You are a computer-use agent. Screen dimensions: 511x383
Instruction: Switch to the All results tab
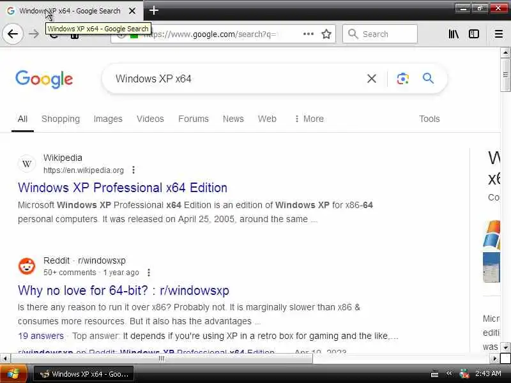click(22, 119)
